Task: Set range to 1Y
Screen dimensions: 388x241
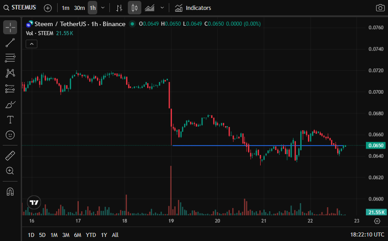Action: pos(104,235)
